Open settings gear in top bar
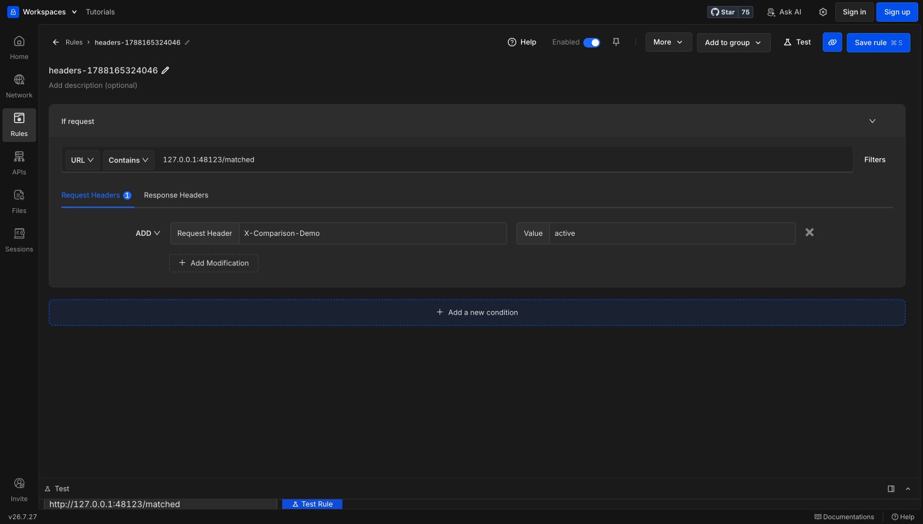This screenshot has width=923, height=524. coord(823,12)
